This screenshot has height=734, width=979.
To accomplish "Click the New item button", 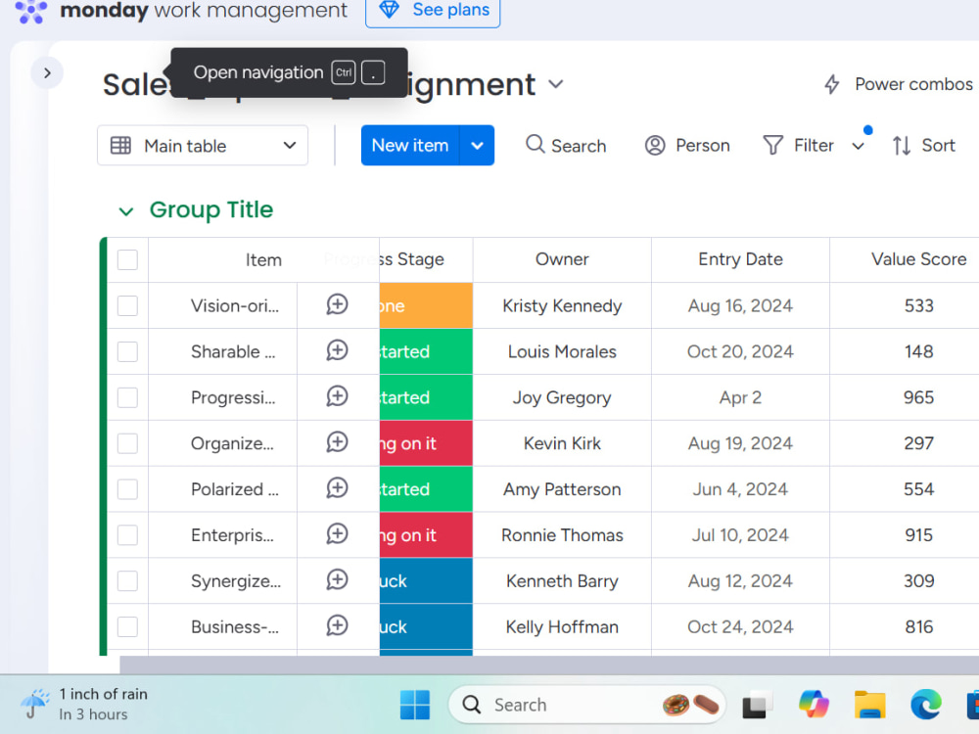I will (x=410, y=146).
